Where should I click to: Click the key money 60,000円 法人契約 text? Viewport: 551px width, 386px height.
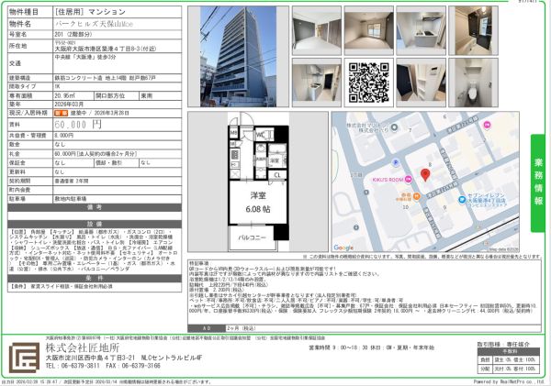pos(96,154)
